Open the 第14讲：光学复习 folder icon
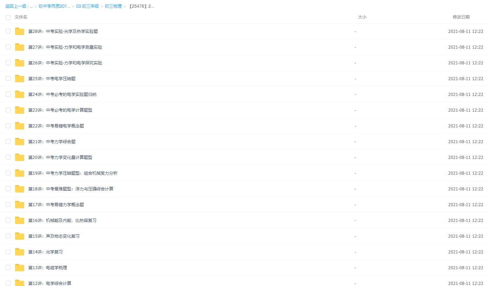 tap(20, 252)
